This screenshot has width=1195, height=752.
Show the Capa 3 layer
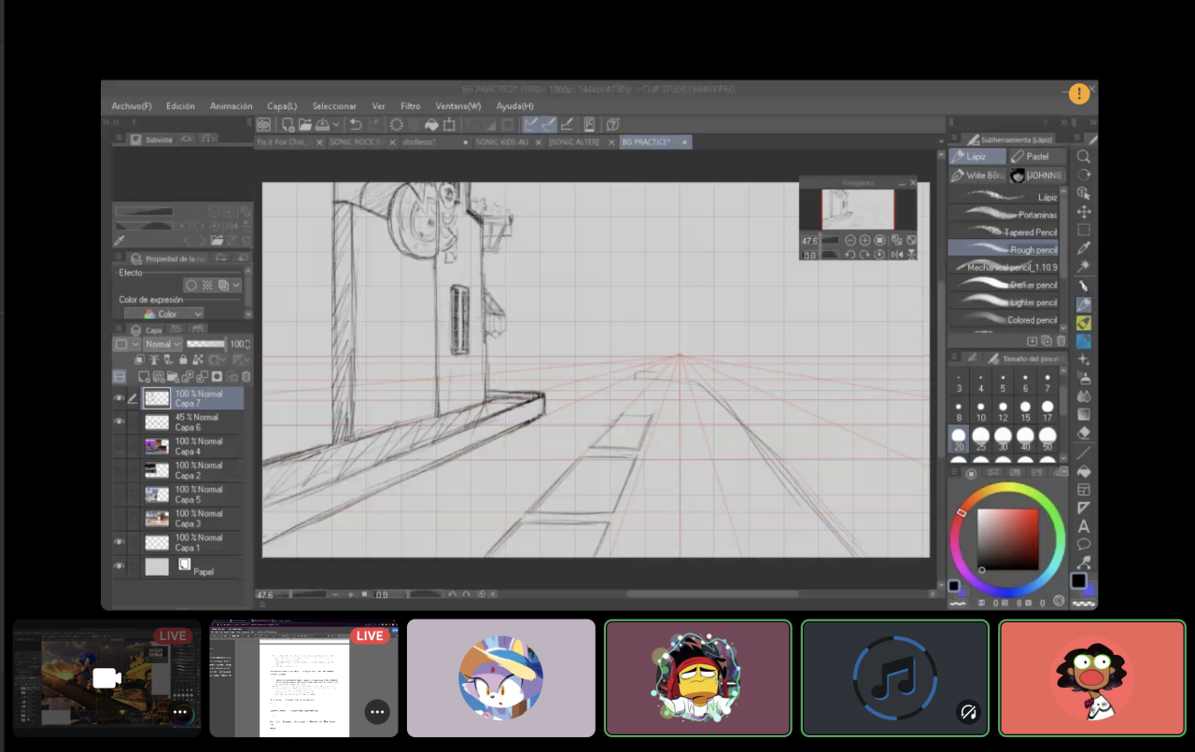click(x=119, y=519)
